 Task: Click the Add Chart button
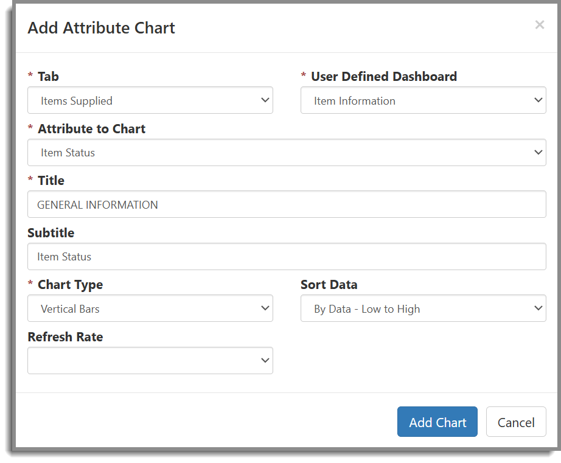pyautogui.click(x=437, y=422)
